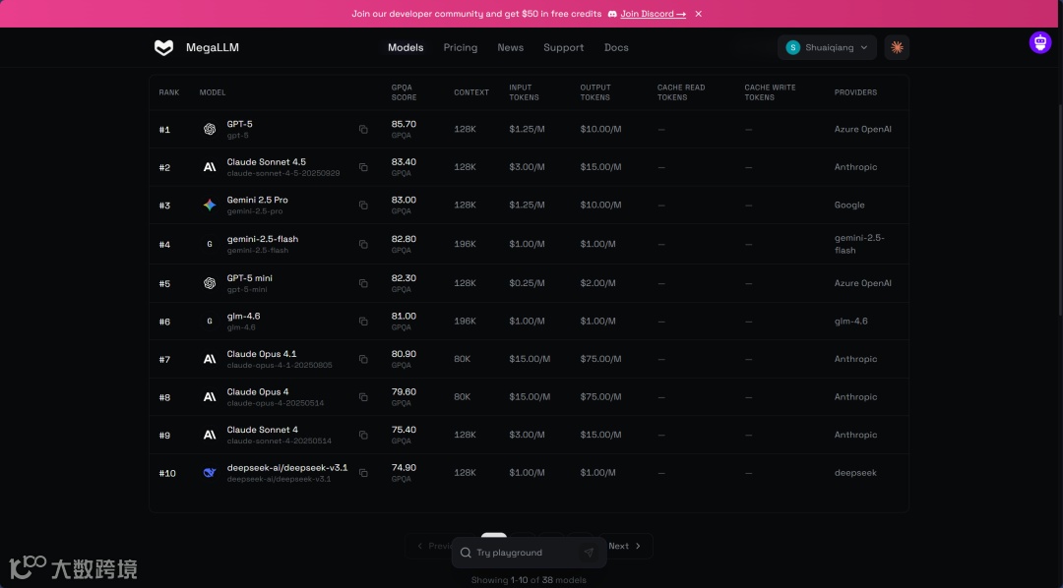Click the playground search magnifier icon
Image resolution: width=1063 pixels, height=588 pixels.
[466, 553]
